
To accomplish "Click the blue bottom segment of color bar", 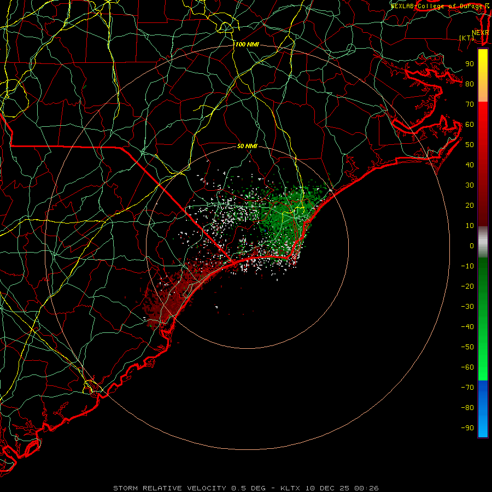I will click(483, 409).
